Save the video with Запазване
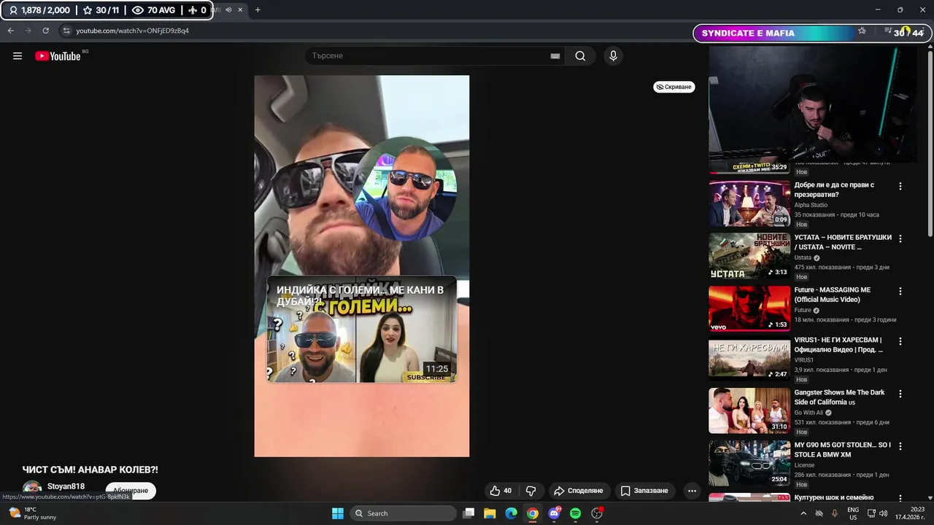The image size is (934, 525). (644, 491)
